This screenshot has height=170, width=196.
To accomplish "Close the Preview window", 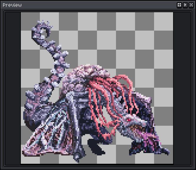I will click(191, 5).
